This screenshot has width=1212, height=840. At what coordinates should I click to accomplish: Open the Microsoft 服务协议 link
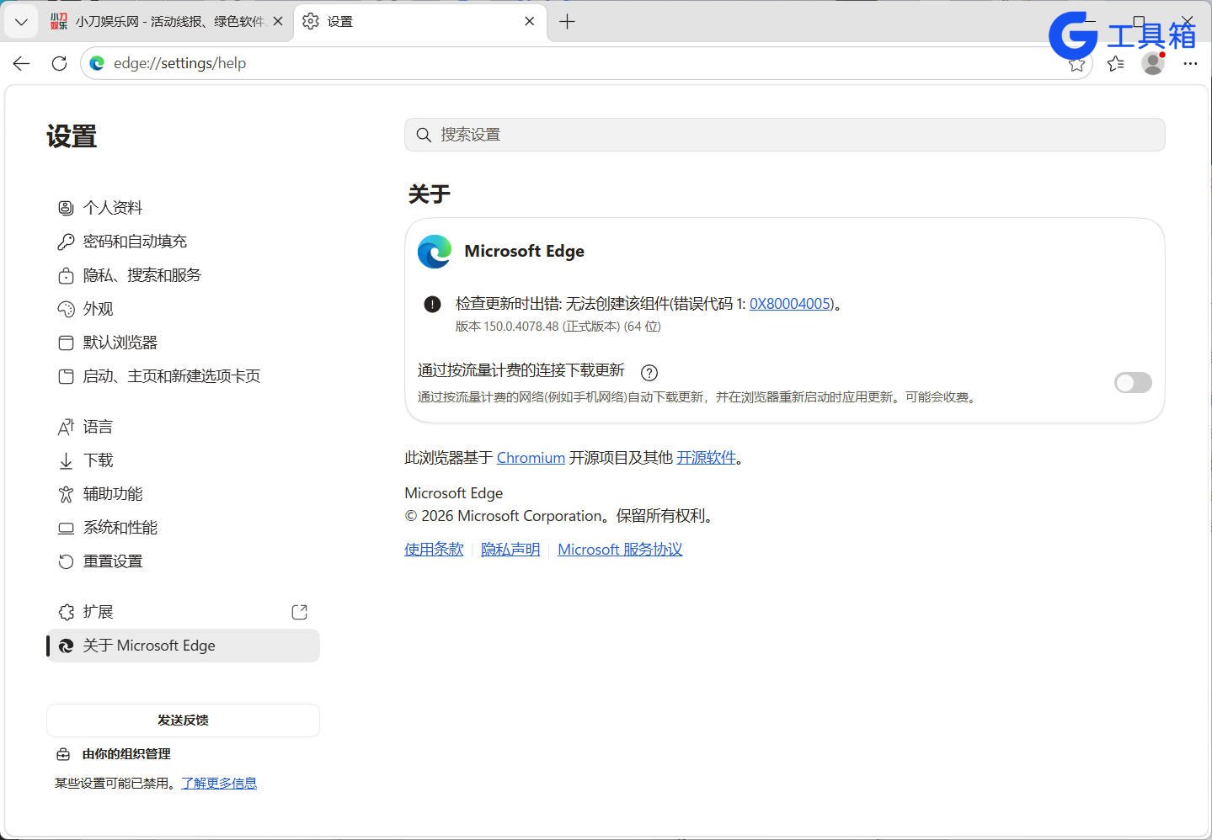click(x=620, y=550)
